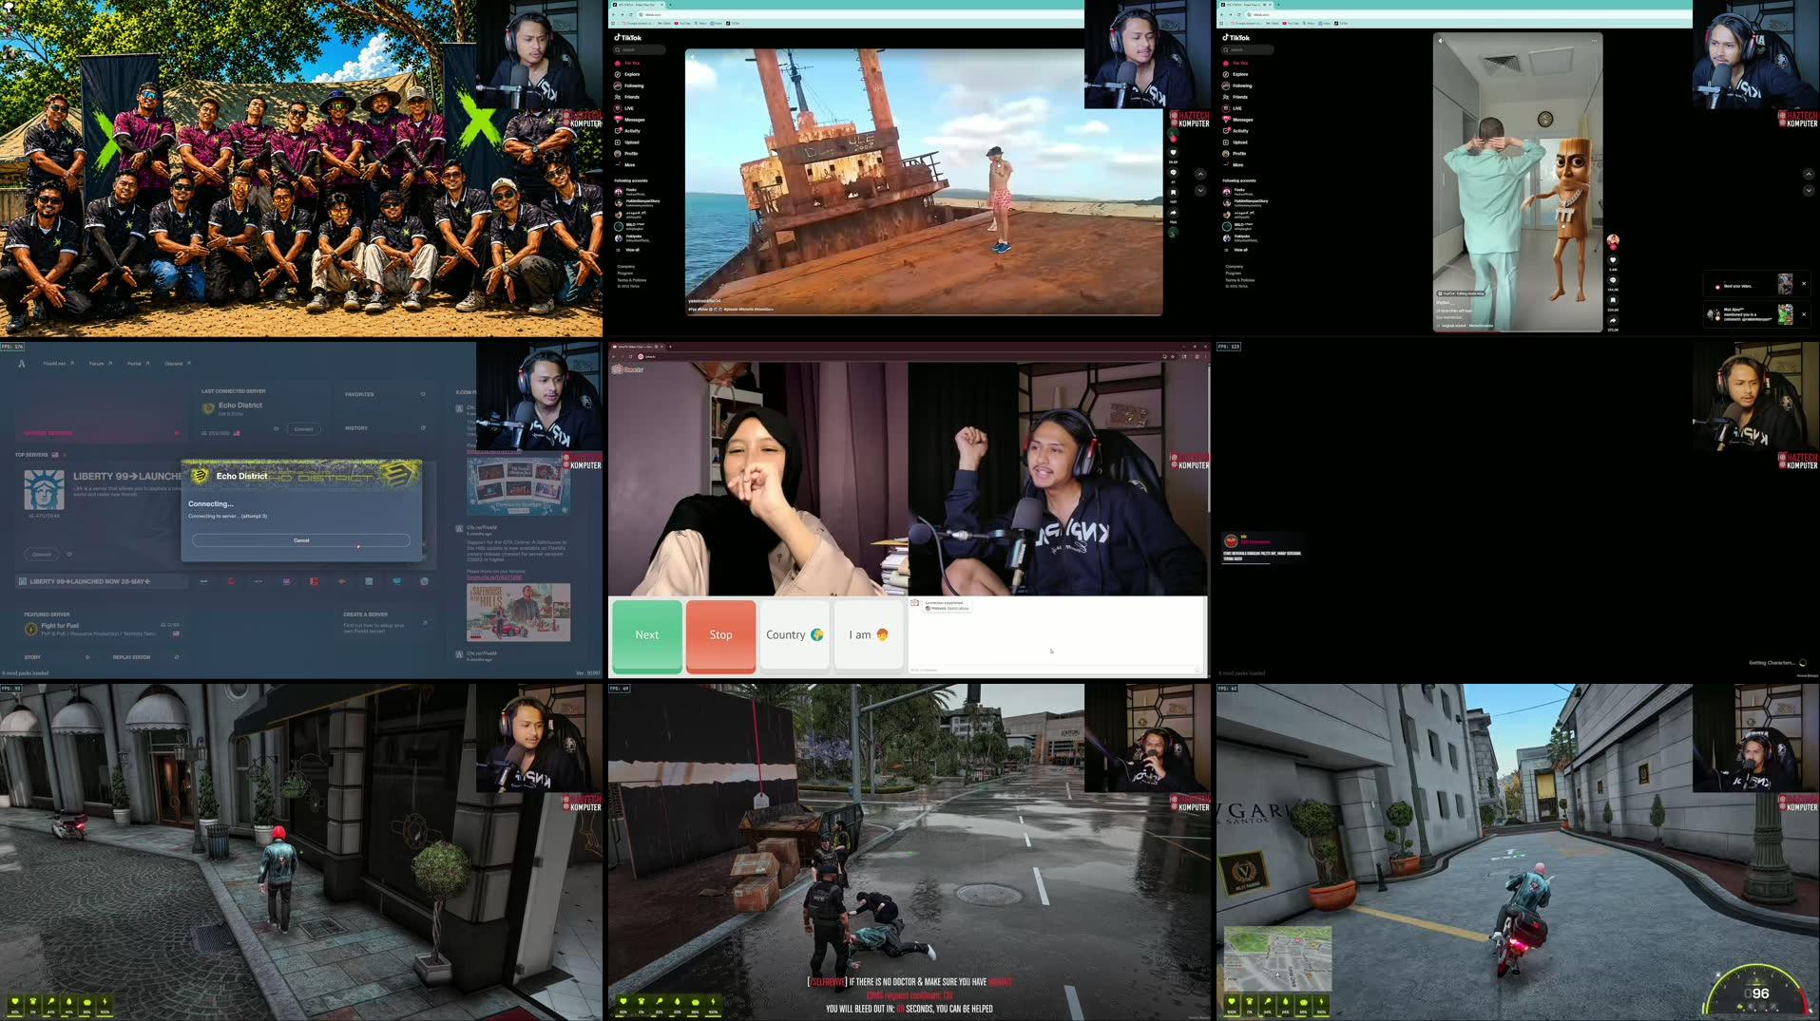
Task: Open Friends in shipwreck-video TikTok sidebar
Action: (x=629, y=97)
